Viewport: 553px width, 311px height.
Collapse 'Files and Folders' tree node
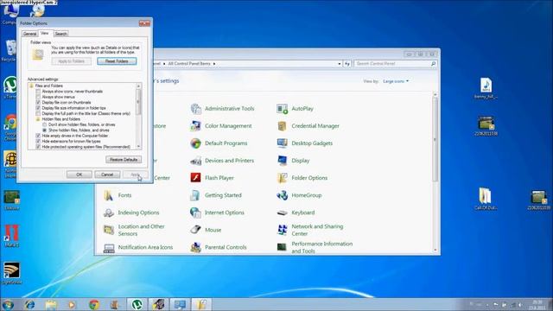point(32,86)
